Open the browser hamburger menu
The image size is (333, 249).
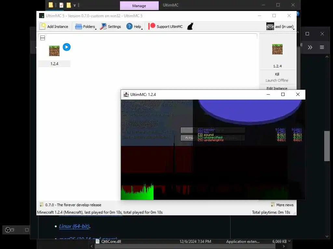[x=322, y=47]
